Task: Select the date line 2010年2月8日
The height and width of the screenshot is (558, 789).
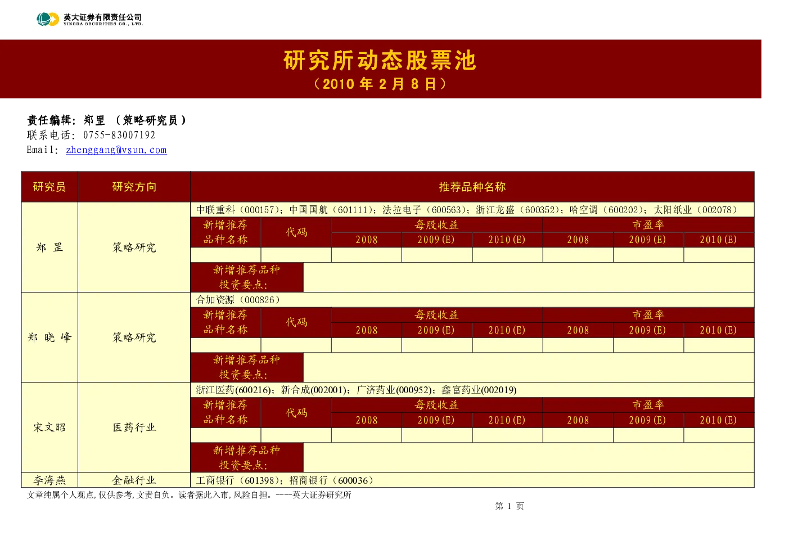Action: tap(380, 84)
